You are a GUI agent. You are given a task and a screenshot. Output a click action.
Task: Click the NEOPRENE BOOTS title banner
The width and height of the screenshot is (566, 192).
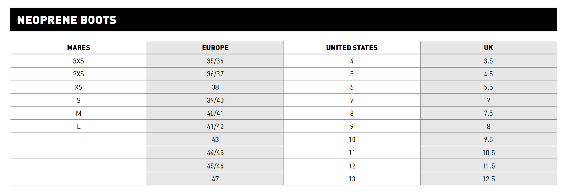[67, 20]
